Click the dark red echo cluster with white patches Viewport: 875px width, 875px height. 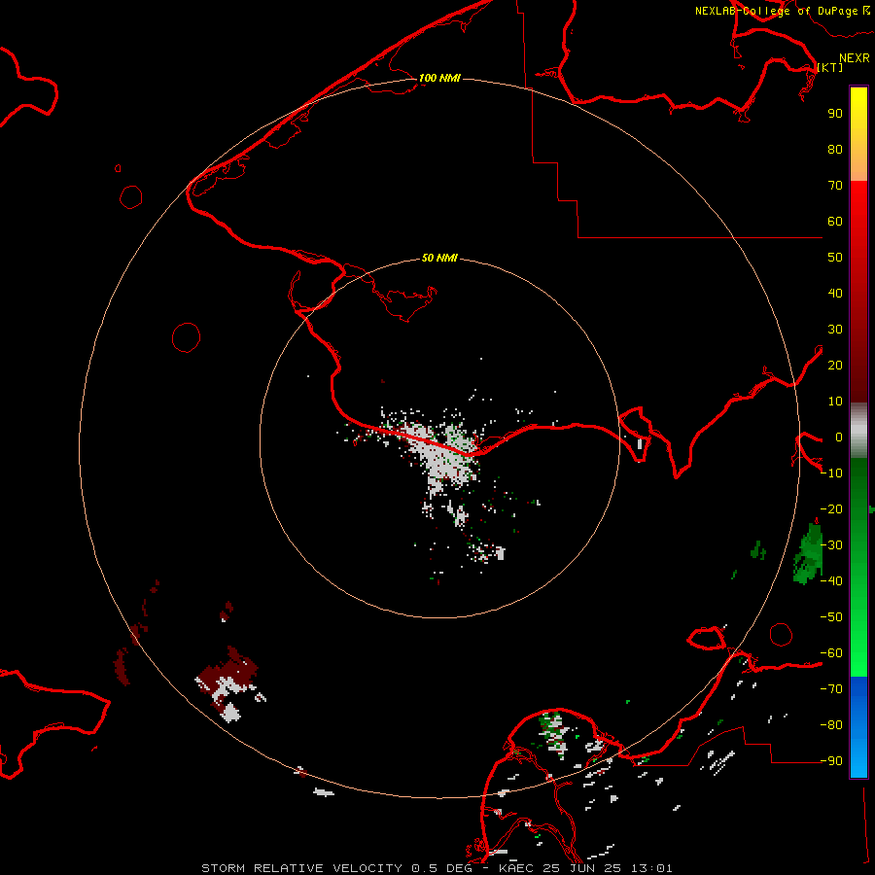tap(228, 683)
